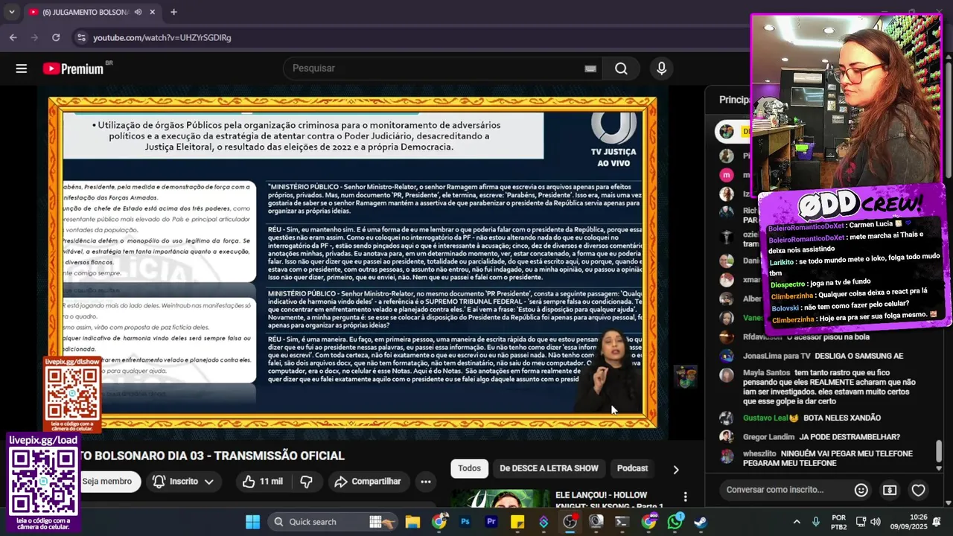Select the Todos filter chip

coord(469,468)
